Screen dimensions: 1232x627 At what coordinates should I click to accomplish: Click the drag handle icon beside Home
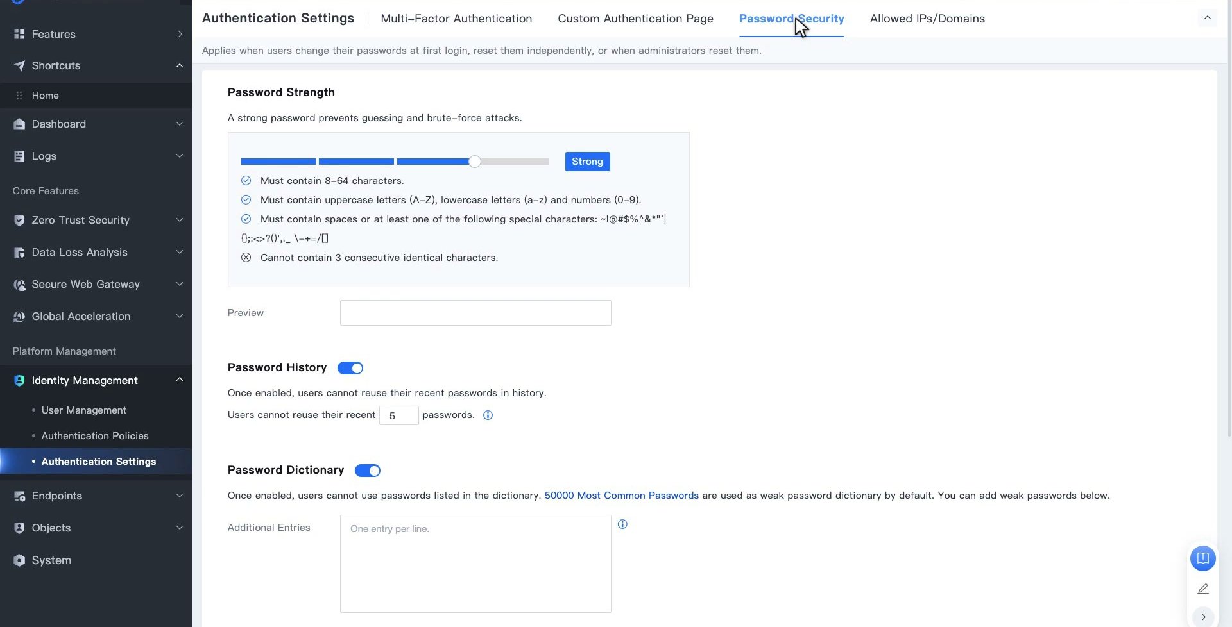click(19, 95)
